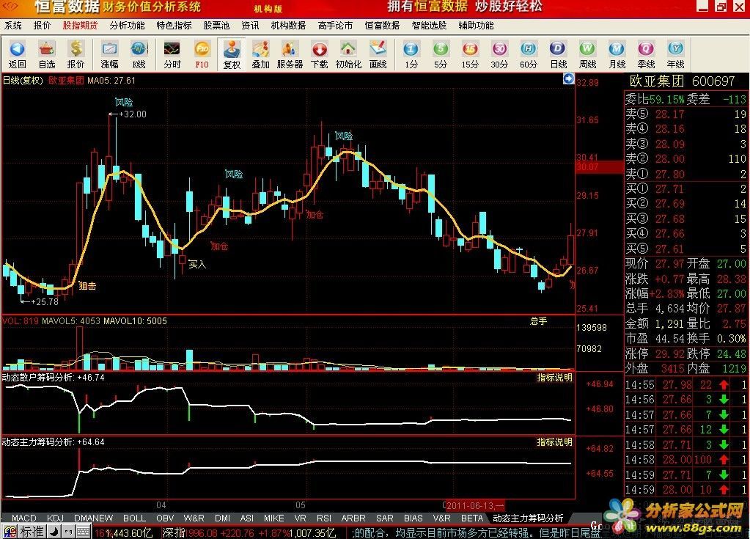Screen dimensions: 750x539
Task: Switch to 5分 five-minute period
Action: click(x=441, y=54)
